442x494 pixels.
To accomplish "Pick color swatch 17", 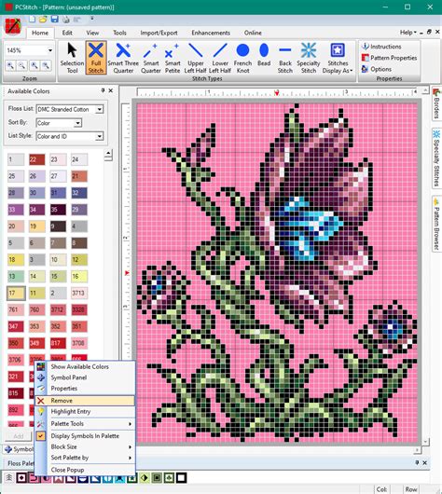I will click(16, 293).
